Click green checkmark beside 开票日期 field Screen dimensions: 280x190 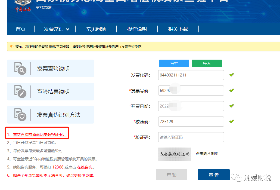(231, 106)
